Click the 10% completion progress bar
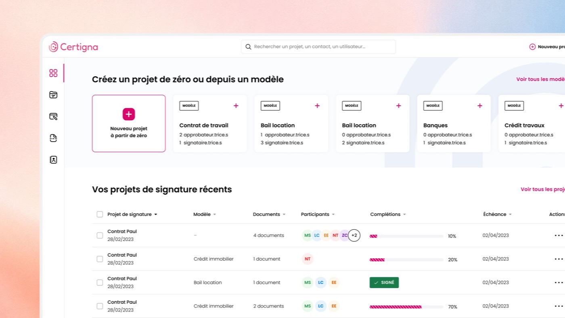Screen dimensions: 565x318 click(406, 236)
